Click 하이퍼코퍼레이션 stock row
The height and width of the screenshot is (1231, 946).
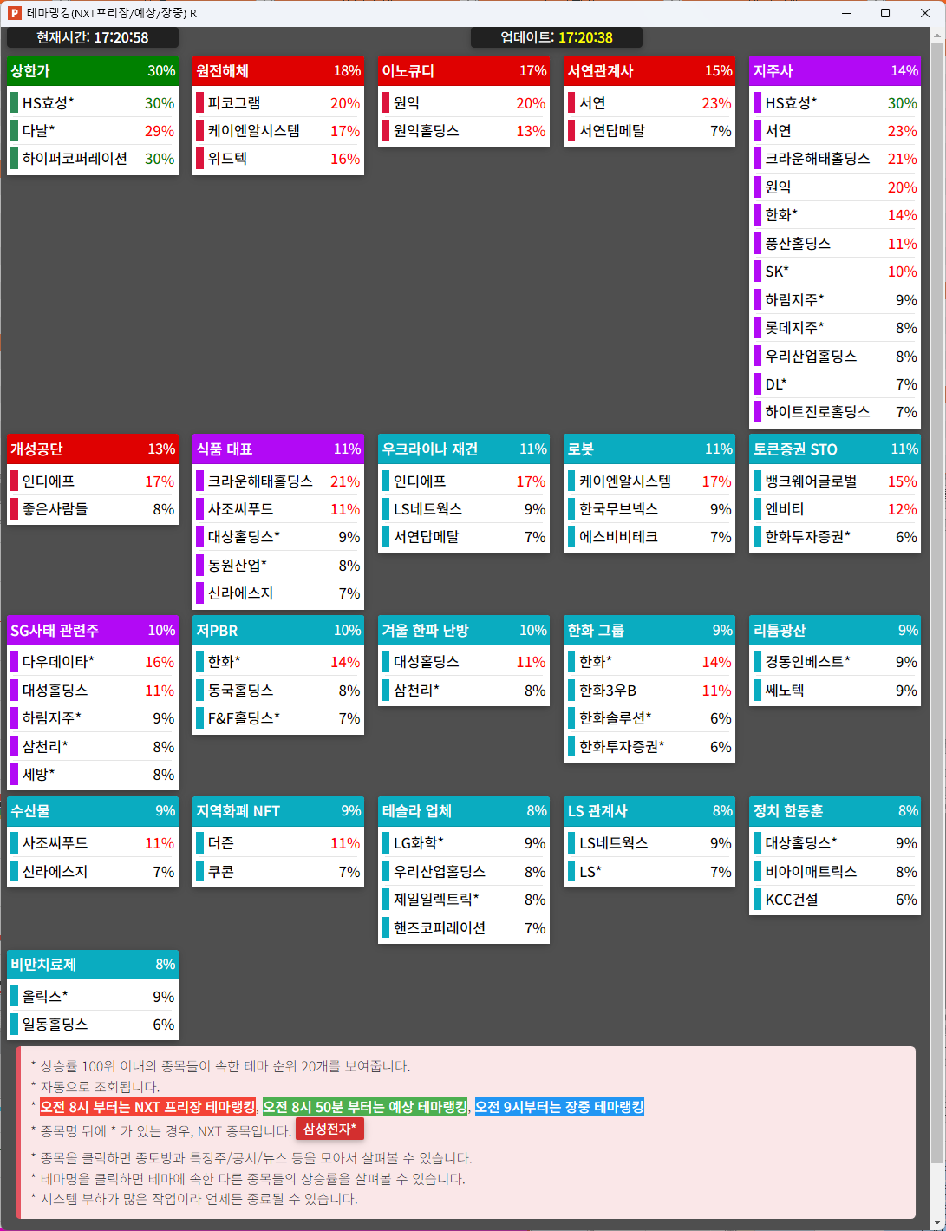tap(93, 159)
